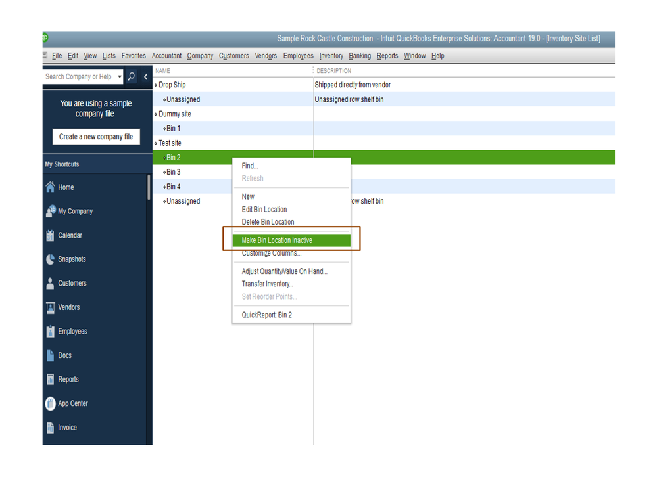Select Unassigned under Drop Ship

coord(383,100)
